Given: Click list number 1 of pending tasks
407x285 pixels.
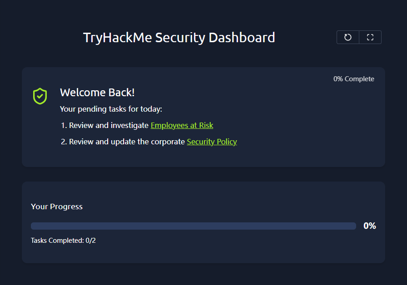Looking at the screenshot, I should [x=64, y=125].
